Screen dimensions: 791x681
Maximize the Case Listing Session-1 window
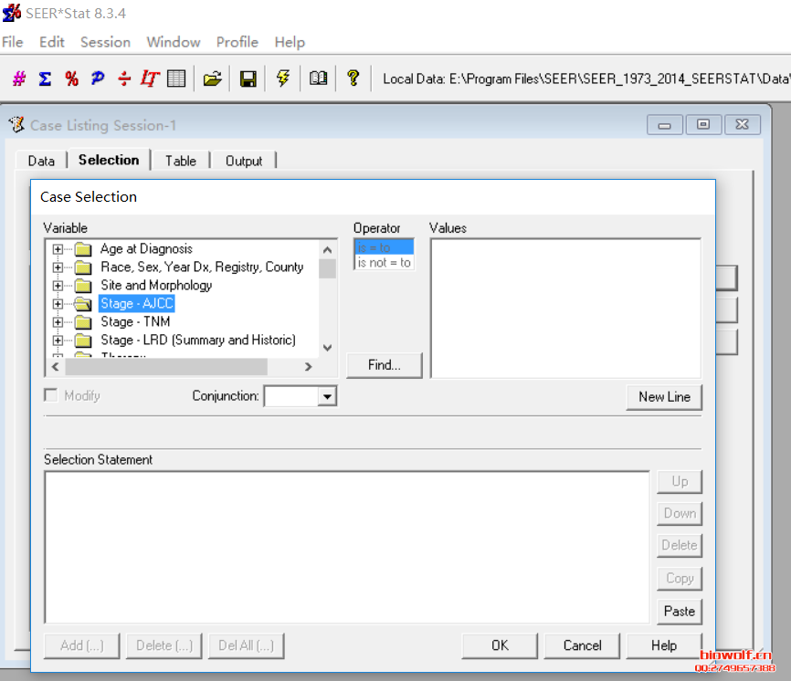(x=702, y=124)
